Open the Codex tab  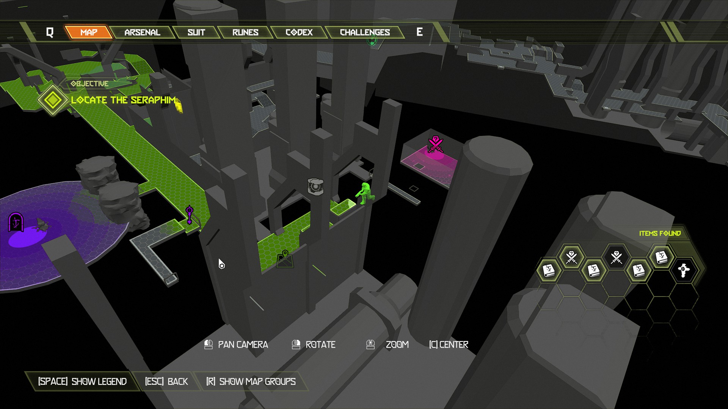(x=299, y=33)
